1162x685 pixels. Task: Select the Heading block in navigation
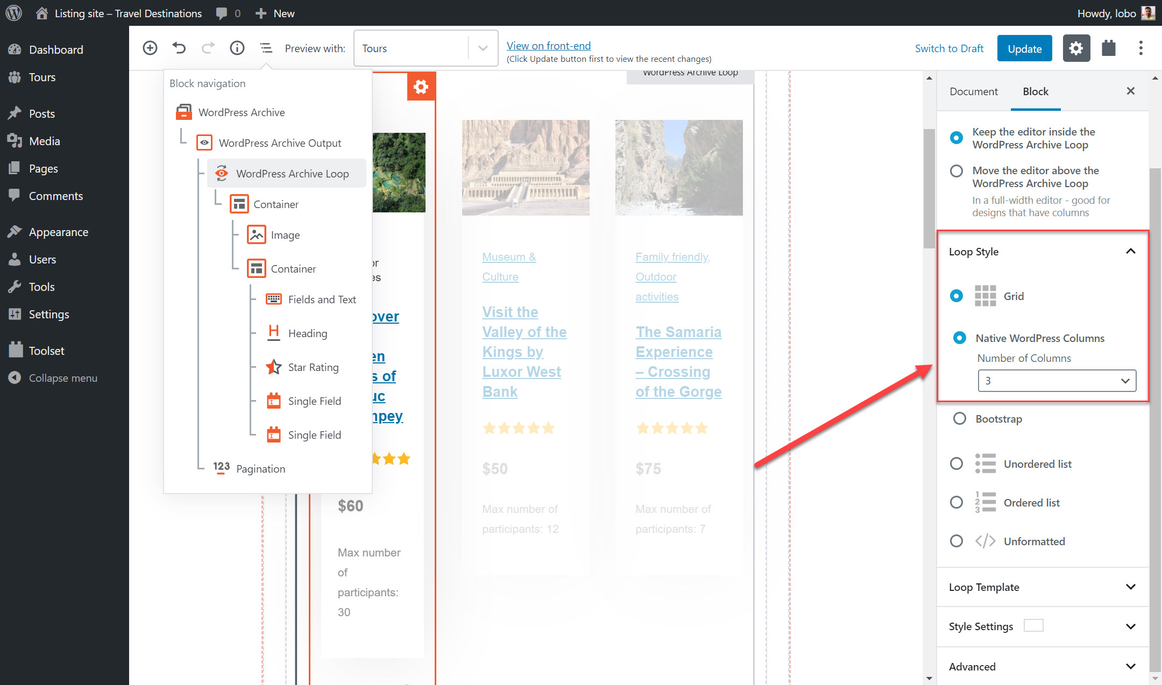pos(296,333)
